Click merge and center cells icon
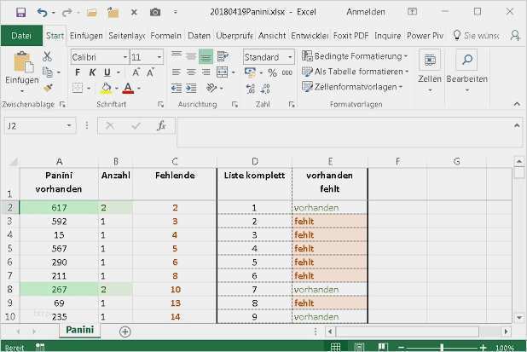The width and height of the screenshot is (527, 352). point(223,72)
